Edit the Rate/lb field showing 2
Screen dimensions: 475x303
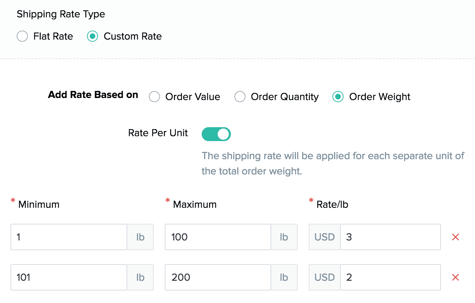click(x=390, y=277)
